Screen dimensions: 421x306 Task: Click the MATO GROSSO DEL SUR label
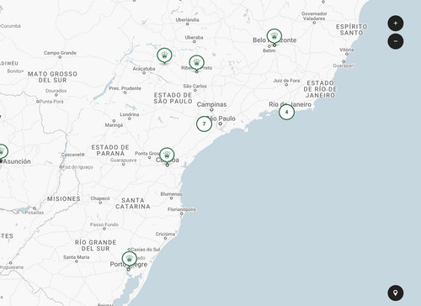(52, 77)
